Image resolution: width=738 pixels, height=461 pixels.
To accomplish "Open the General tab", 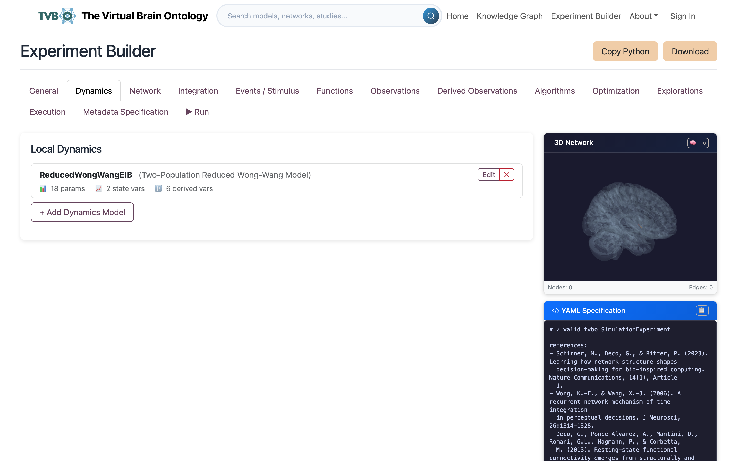I will [x=44, y=91].
